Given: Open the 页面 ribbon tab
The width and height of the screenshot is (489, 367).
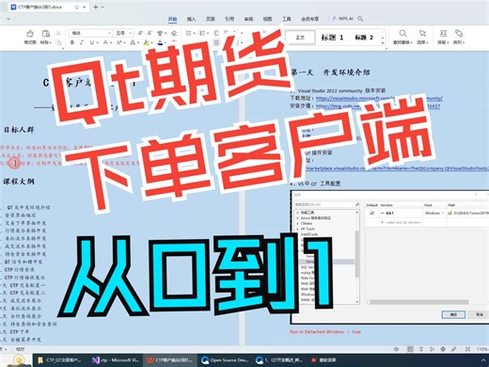Looking at the screenshot, I should (211, 19).
